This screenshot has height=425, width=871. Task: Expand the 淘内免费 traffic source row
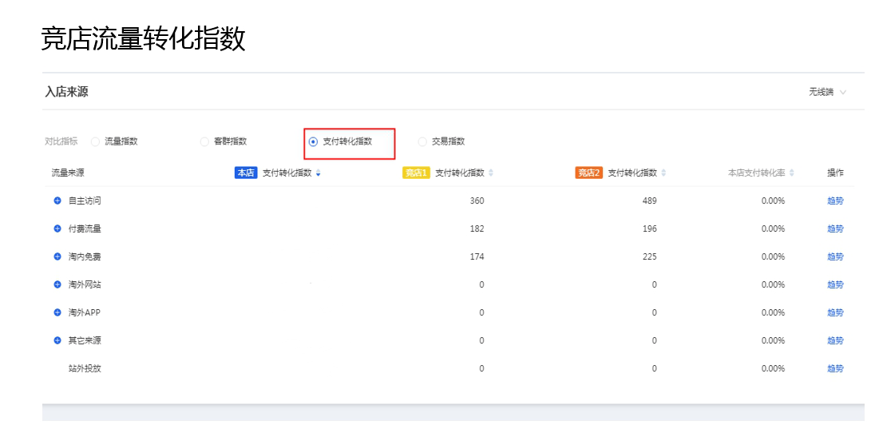57,256
